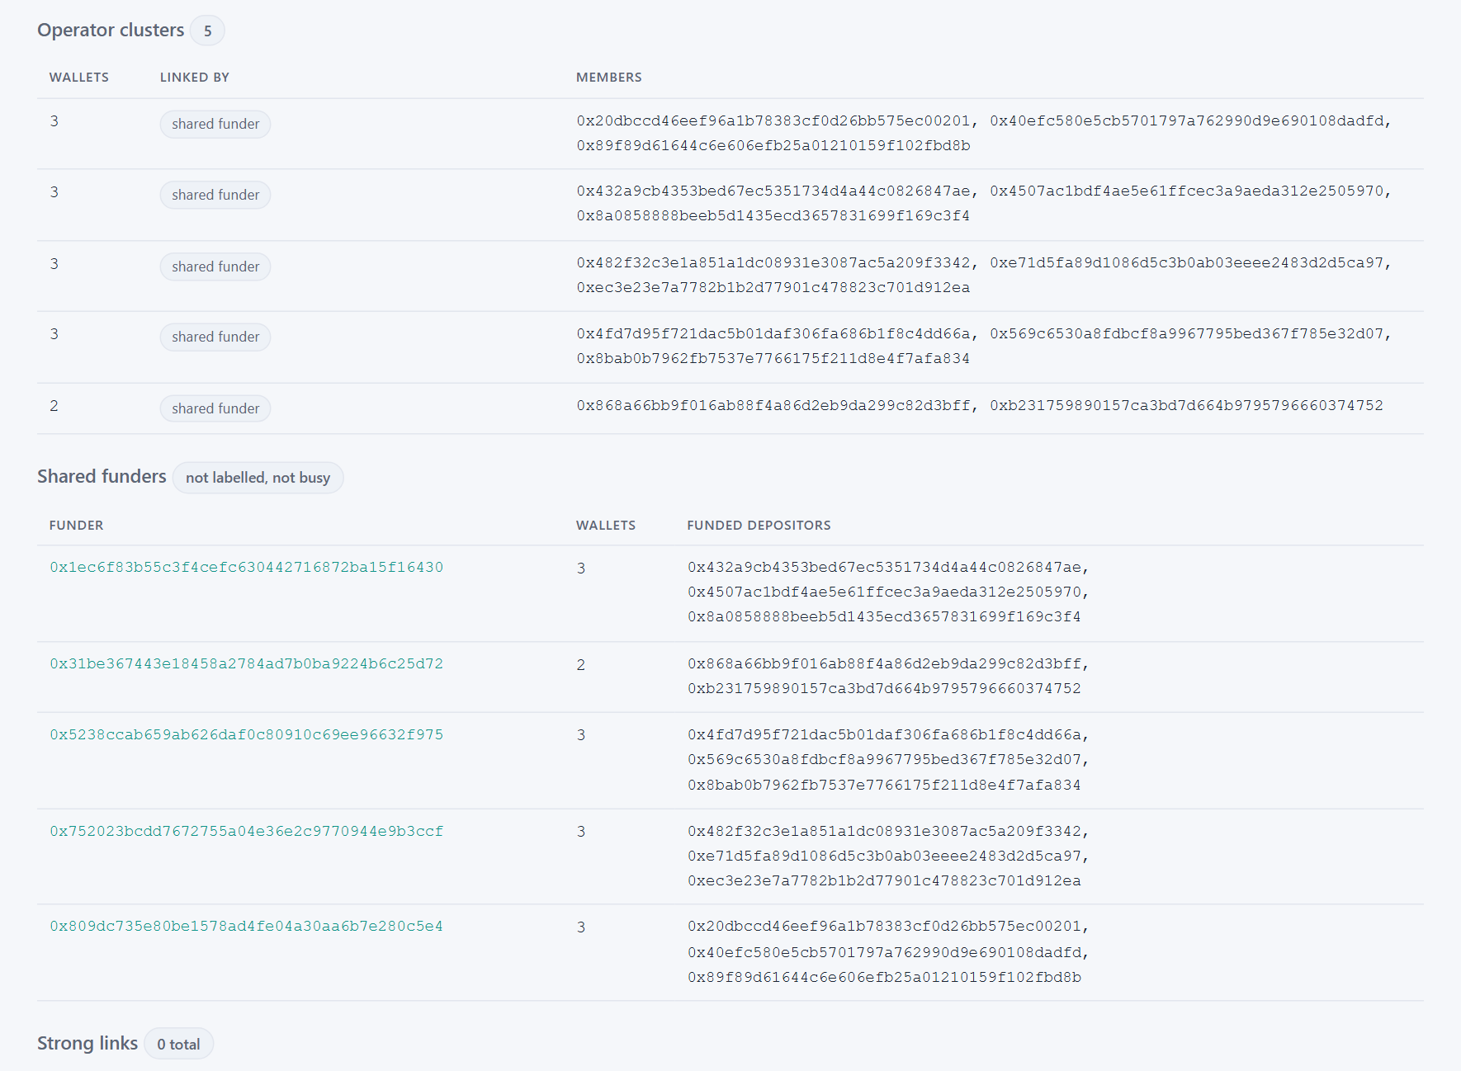Open funder link 0x809dc735e80be1578ad4fe04a30aa6b7e280c5e4

246,927
